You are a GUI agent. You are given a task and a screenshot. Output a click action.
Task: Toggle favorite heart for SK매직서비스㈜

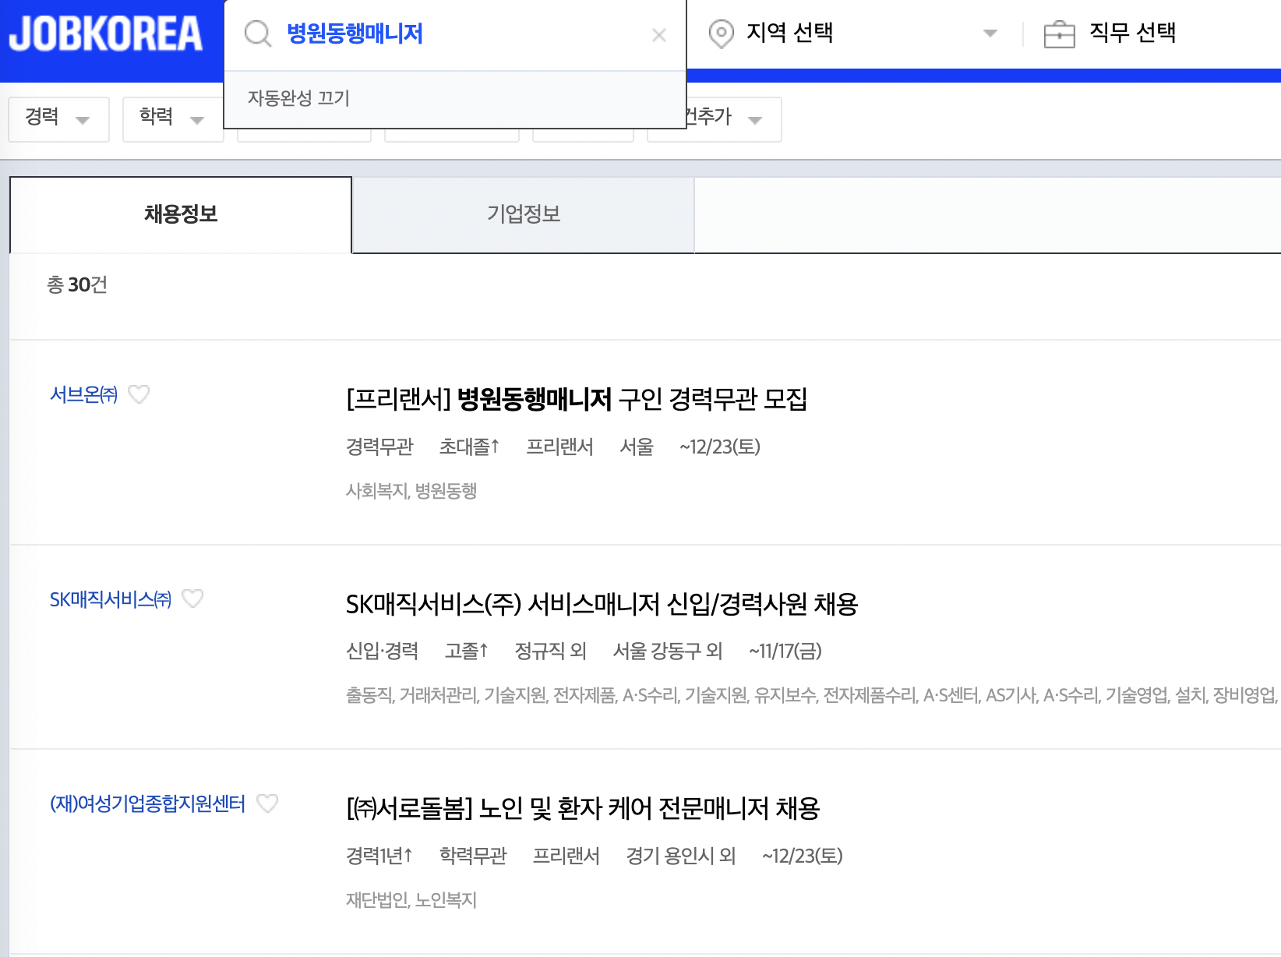pyautogui.click(x=194, y=599)
